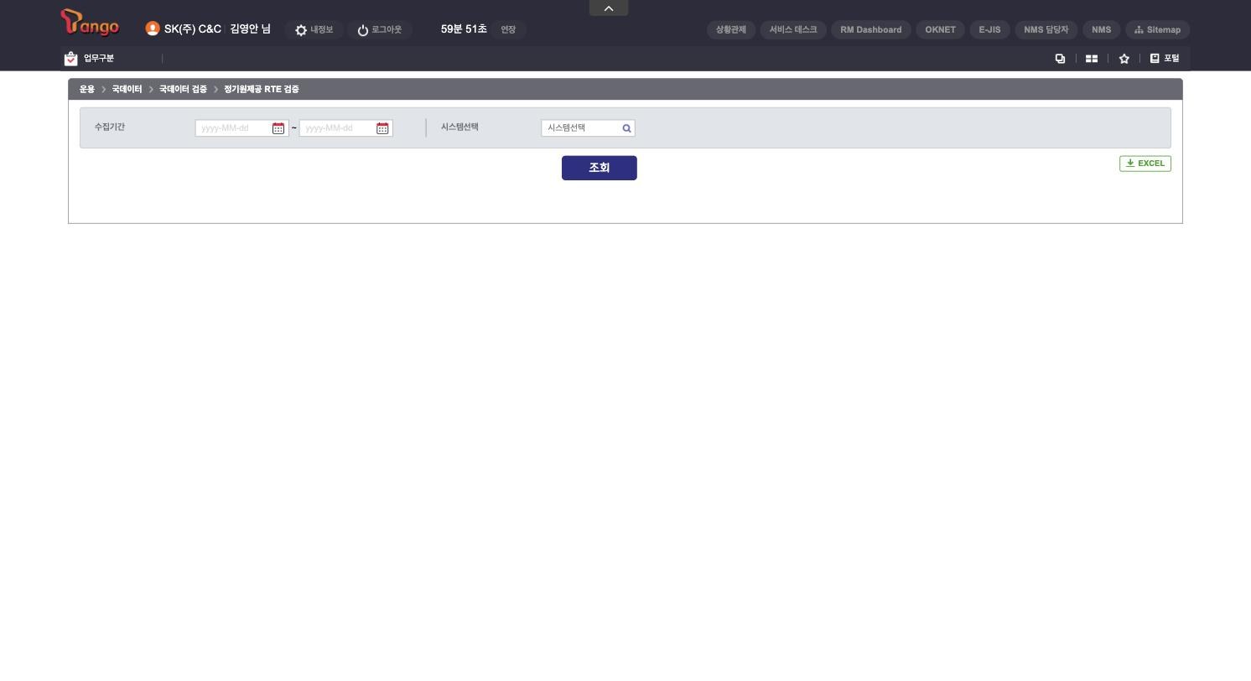Open the NMS shortcut button

click(x=1102, y=29)
